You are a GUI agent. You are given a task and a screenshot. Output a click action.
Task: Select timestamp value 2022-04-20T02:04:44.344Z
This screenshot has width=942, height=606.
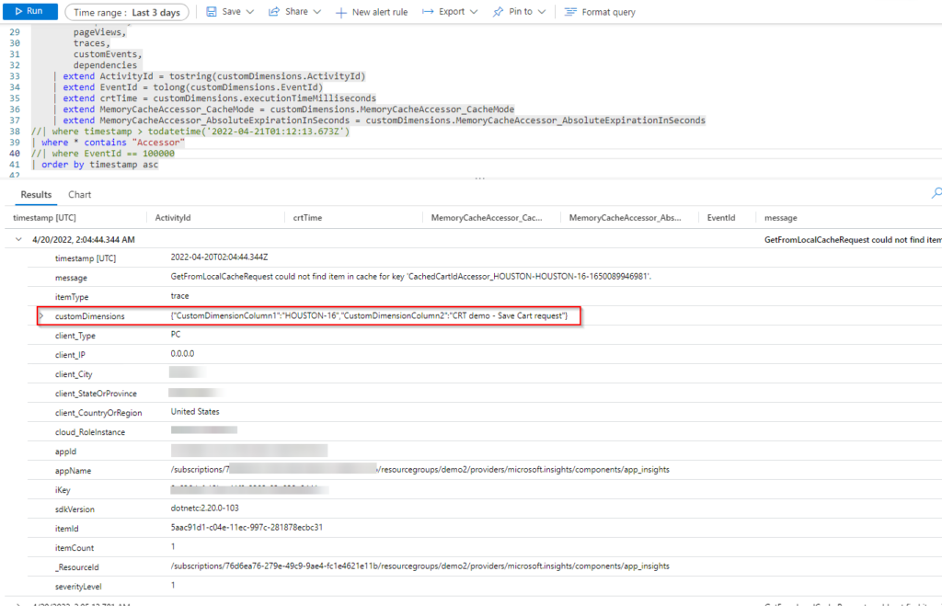[x=219, y=257]
